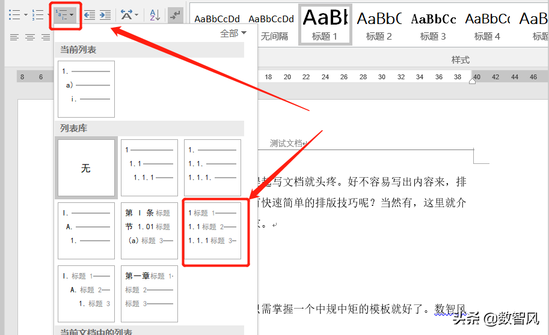The image size is (549, 335).
Task: Select the 第一章 标题1 list style
Action: tap(150, 294)
